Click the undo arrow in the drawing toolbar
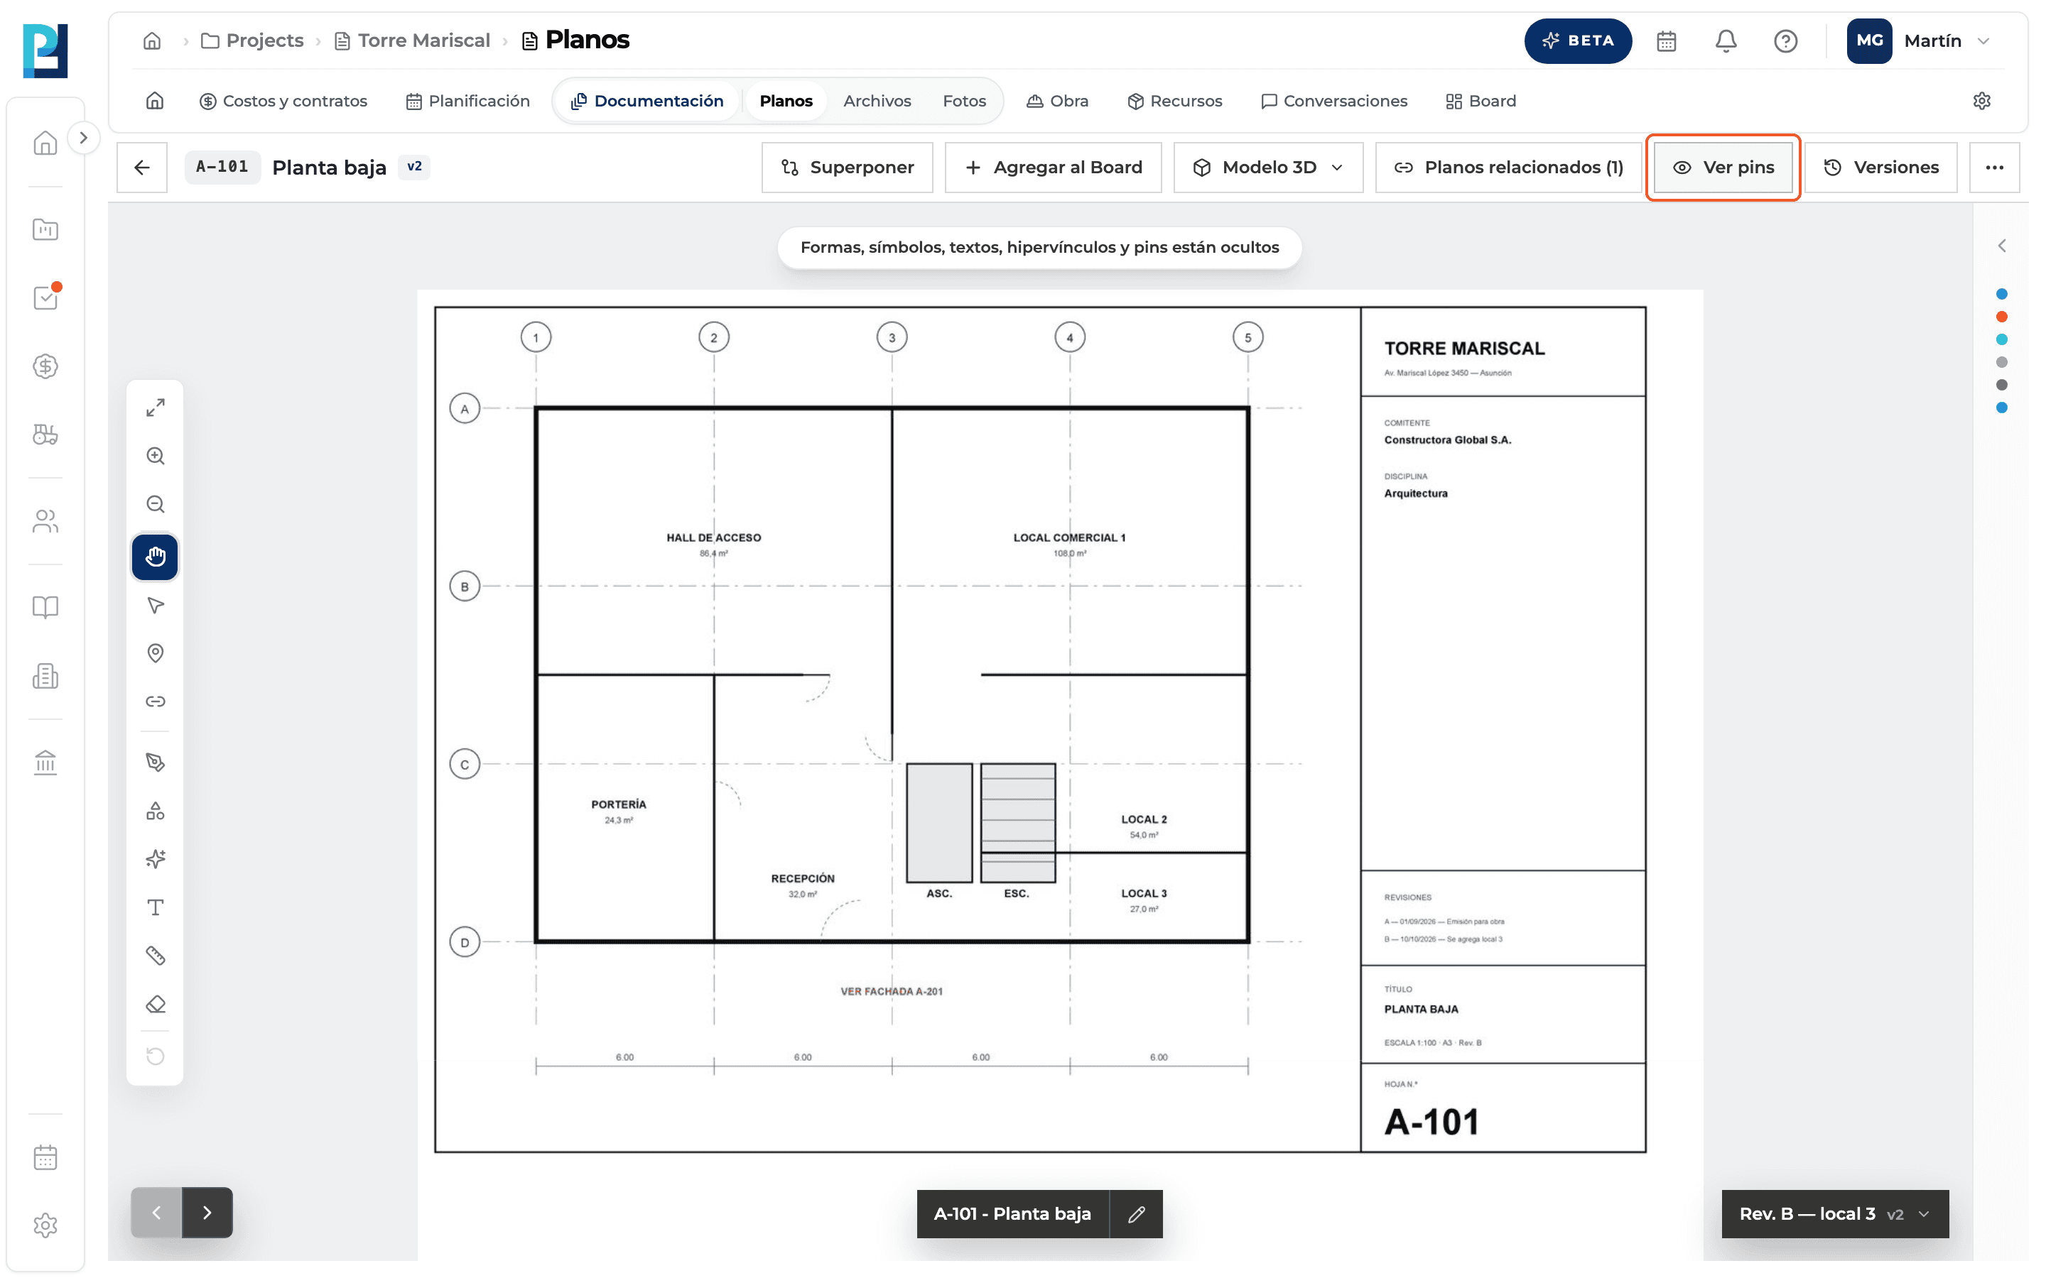The height and width of the screenshot is (1278, 2046). tap(155, 1056)
